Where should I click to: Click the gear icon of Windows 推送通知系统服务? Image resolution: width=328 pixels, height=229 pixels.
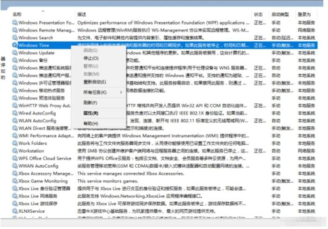pos(15,68)
